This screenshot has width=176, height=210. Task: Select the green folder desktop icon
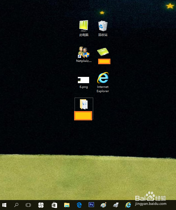coord(103,52)
